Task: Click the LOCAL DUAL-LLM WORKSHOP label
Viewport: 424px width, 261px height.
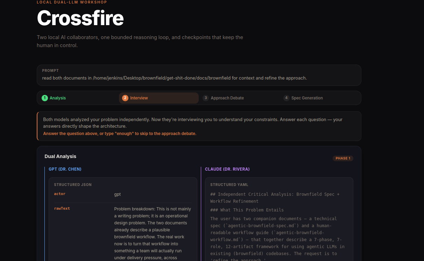Action: (72, 2)
